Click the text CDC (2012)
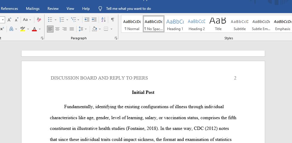 pos(206,128)
